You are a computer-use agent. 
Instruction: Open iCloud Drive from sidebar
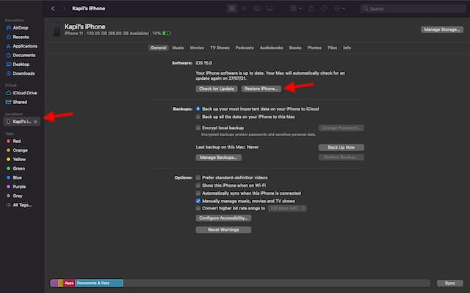click(24, 92)
